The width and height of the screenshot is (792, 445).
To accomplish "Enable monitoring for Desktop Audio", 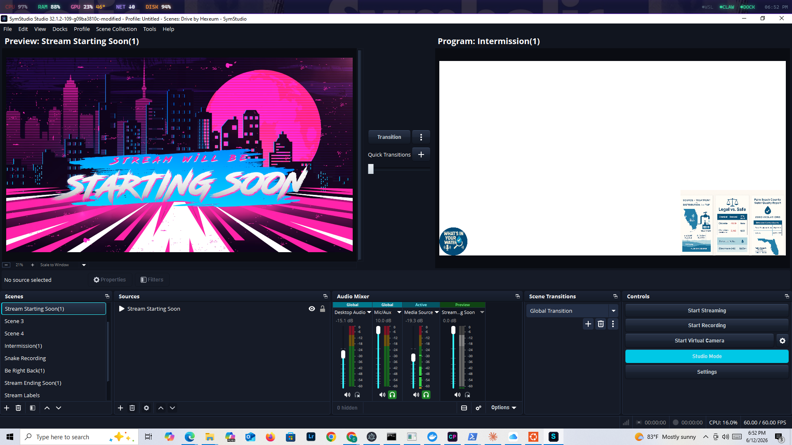I will 357,395.
